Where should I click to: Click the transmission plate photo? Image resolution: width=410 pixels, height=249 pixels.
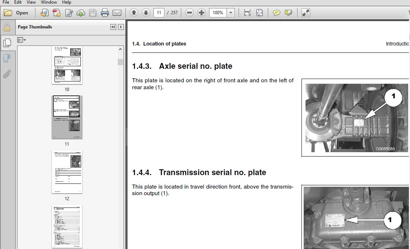[356, 218]
